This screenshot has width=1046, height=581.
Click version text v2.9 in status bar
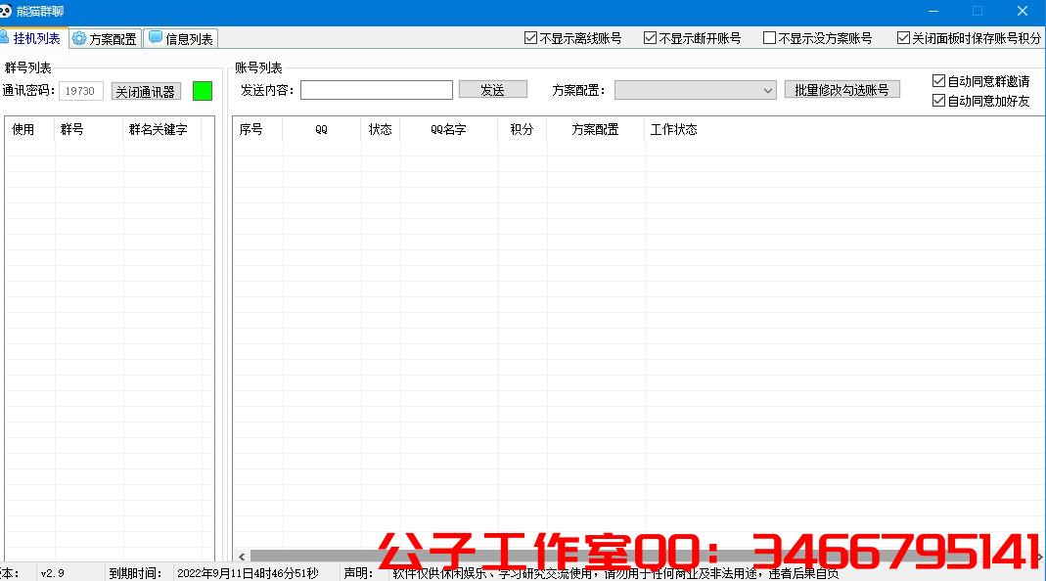(52, 573)
